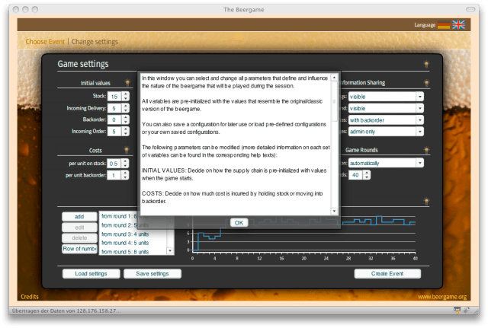Click help bulb above demand chart
The height and width of the screenshot is (328, 488).
(426, 201)
